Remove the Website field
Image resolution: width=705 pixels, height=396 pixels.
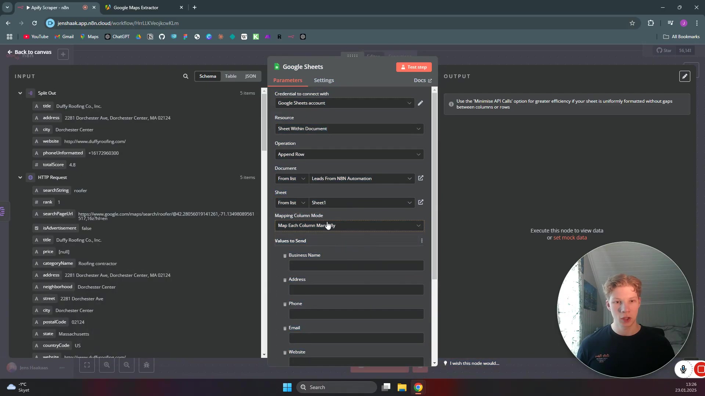point(285,352)
